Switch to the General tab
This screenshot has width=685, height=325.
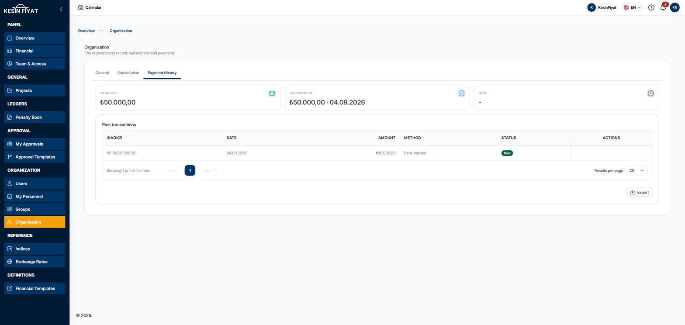click(102, 73)
